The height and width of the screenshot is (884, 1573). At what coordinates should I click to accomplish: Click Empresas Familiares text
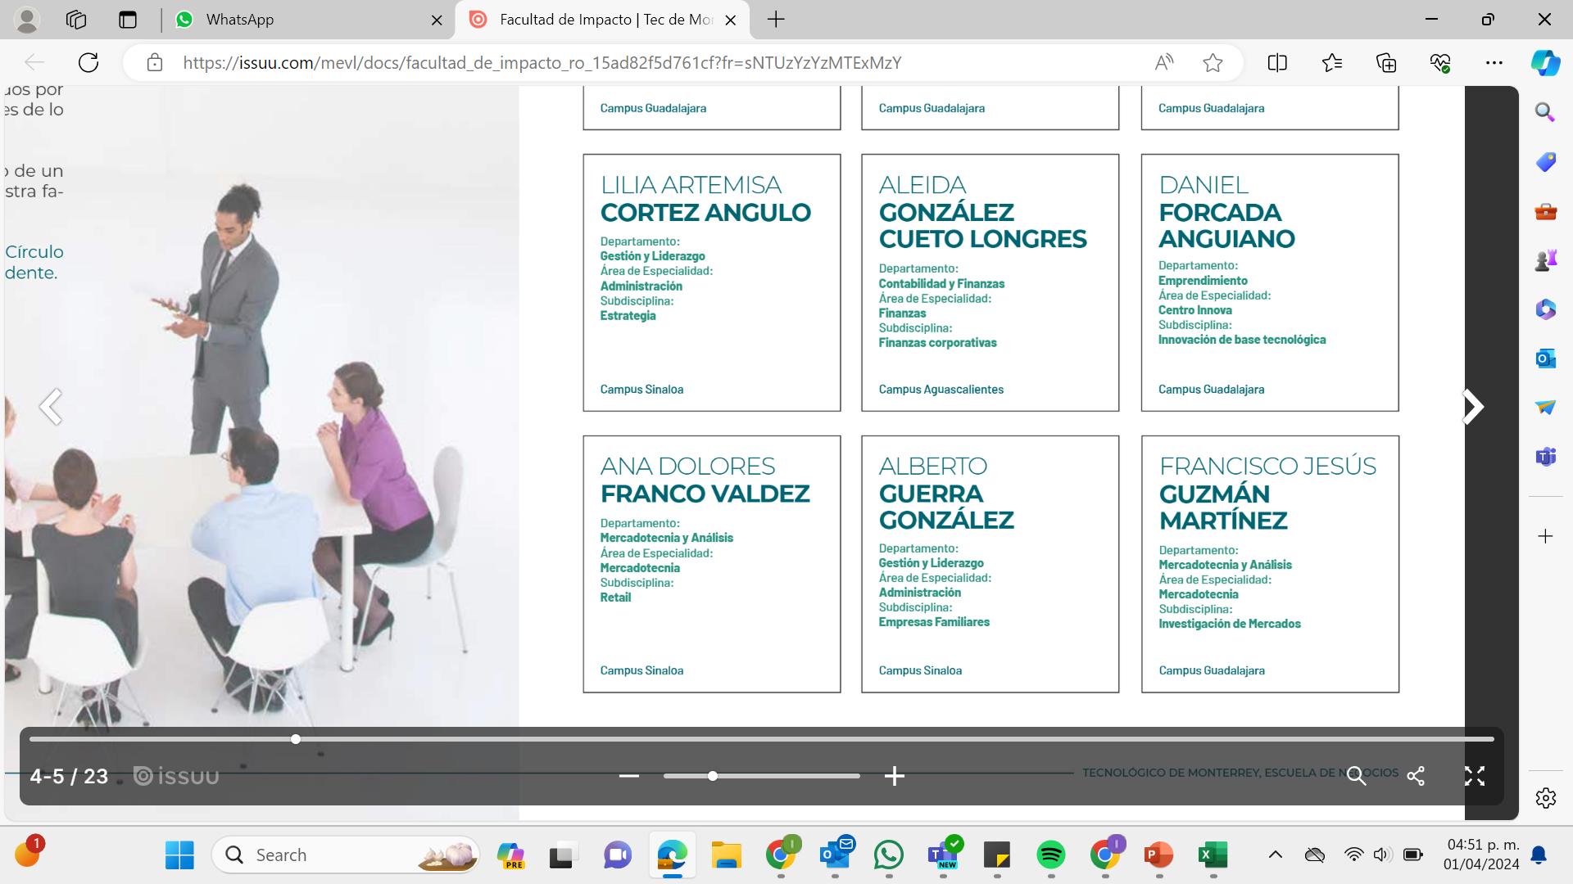click(934, 622)
